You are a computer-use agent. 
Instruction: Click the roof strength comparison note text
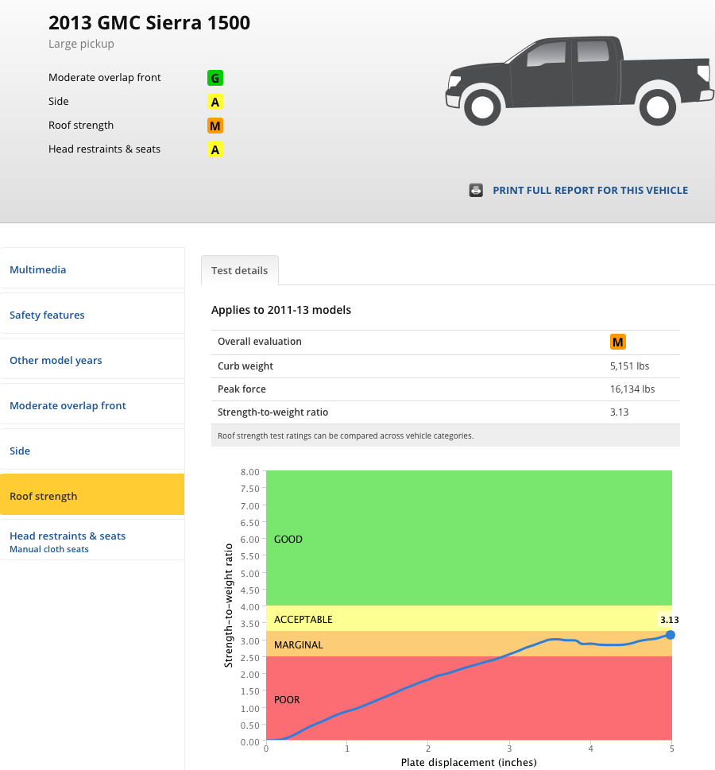click(x=346, y=435)
